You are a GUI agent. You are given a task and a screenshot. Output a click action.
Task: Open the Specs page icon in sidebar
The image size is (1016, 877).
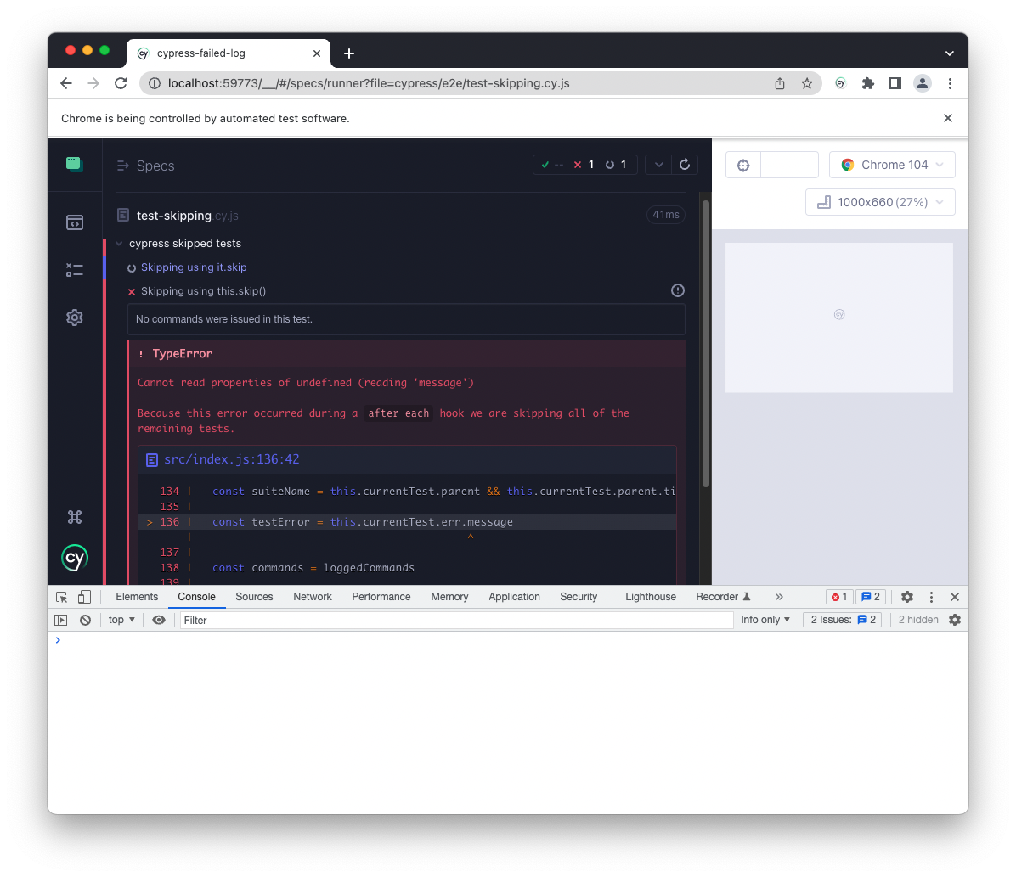tap(75, 222)
